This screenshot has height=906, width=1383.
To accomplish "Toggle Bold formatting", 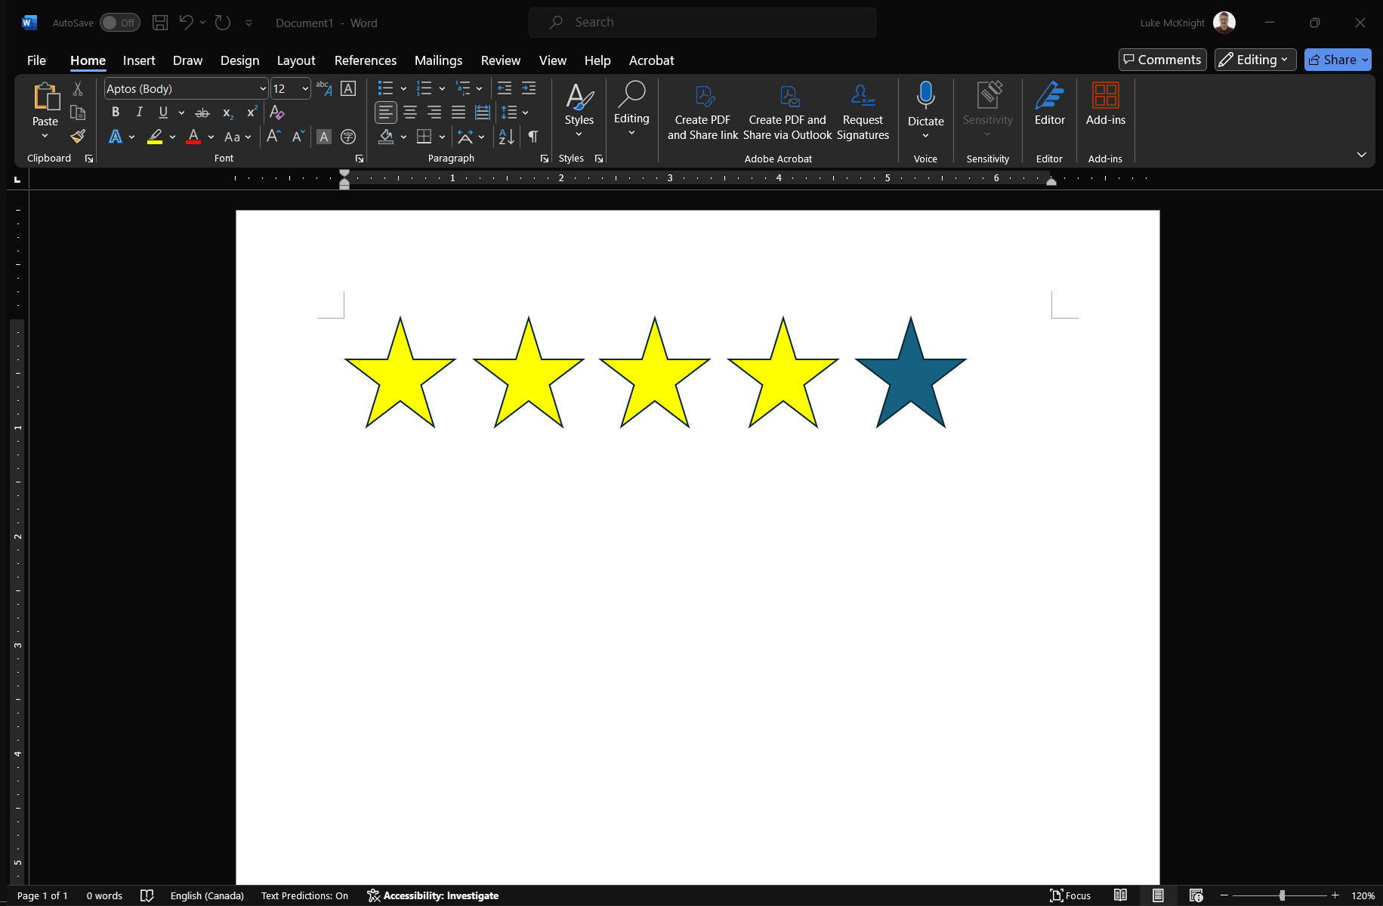I will coord(116,112).
